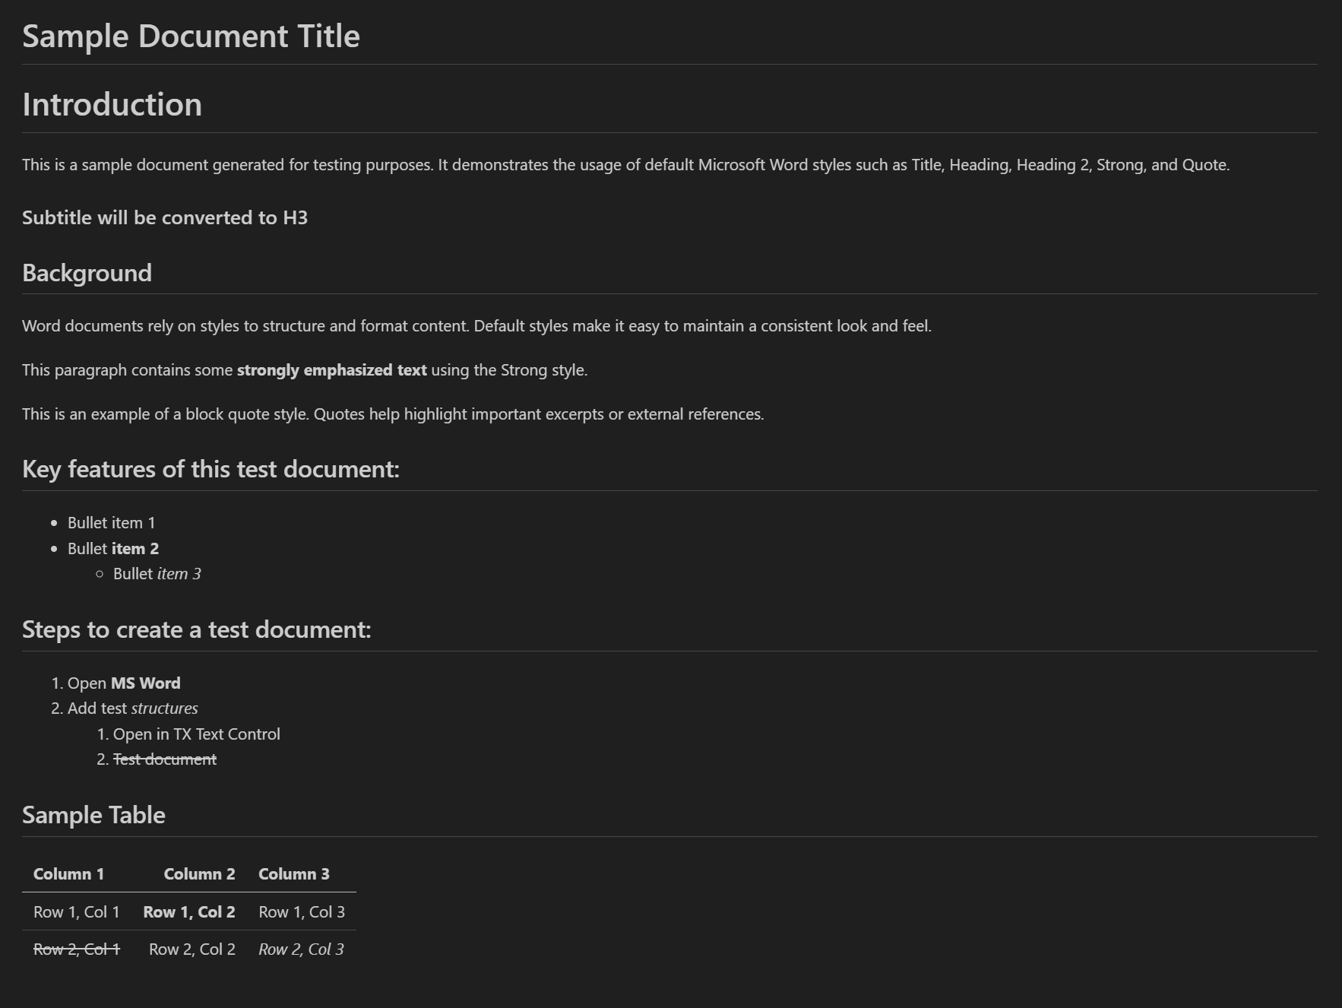This screenshot has height=1008, width=1342.
Task: Click the Sample Table heading
Action: tap(93, 814)
